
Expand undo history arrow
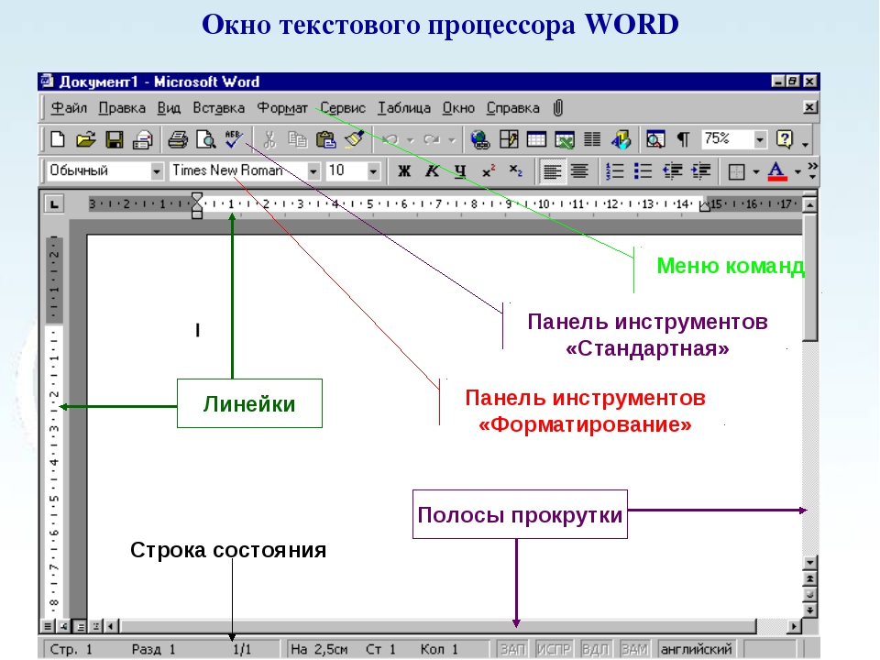pos(411,139)
